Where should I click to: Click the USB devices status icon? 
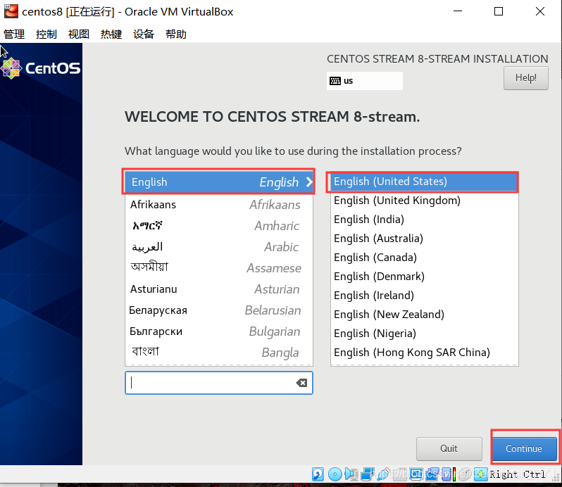pos(384,474)
